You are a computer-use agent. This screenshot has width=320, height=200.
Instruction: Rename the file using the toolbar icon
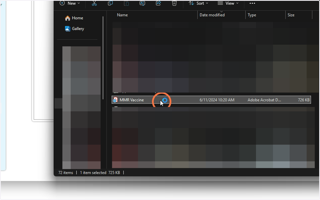[x=142, y=3]
